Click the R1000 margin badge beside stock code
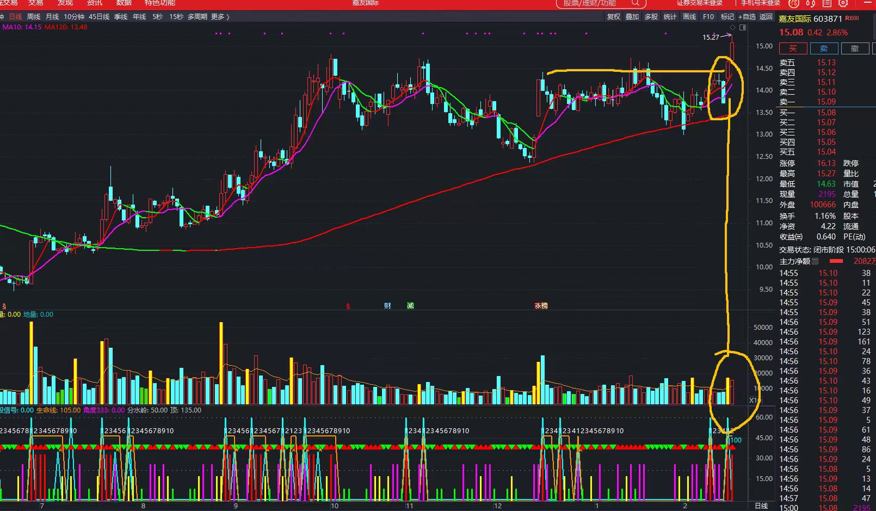Screen dimensions: 876x511 point(852,19)
